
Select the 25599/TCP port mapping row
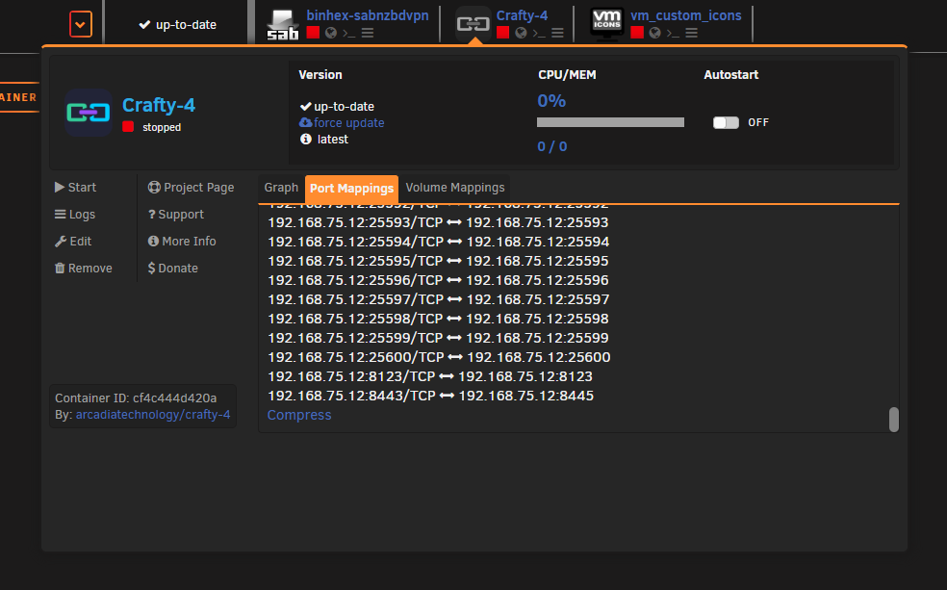438,338
